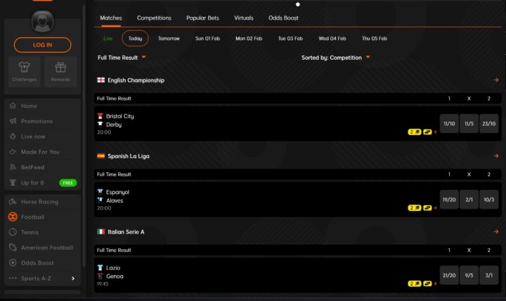Switch to Popular Bets tab
Image resolution: width=506 pixels, height=301 pixels.
(x=202, y=18)
